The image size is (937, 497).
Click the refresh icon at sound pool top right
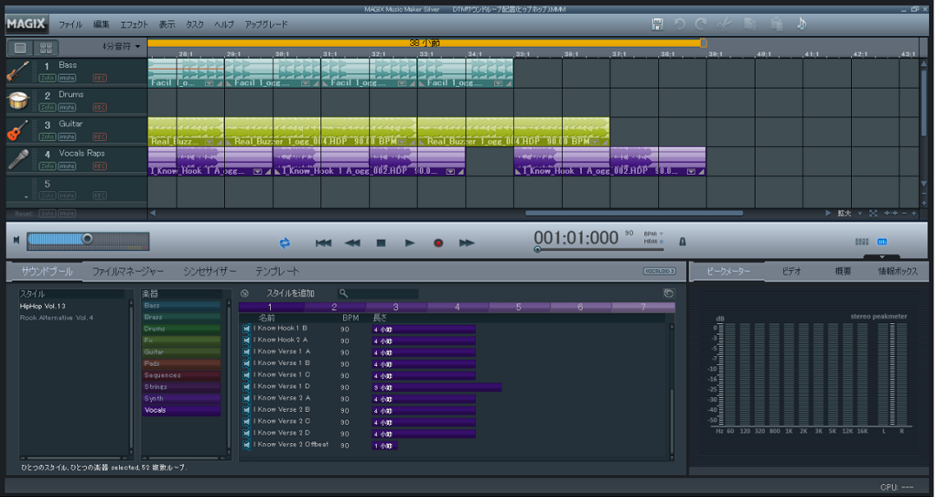(669, 293)
